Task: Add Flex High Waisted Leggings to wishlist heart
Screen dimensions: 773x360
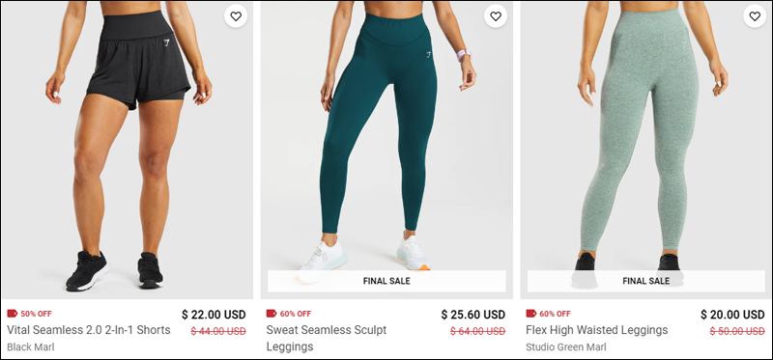Action: pyautogui.click(x=755, y=16)
